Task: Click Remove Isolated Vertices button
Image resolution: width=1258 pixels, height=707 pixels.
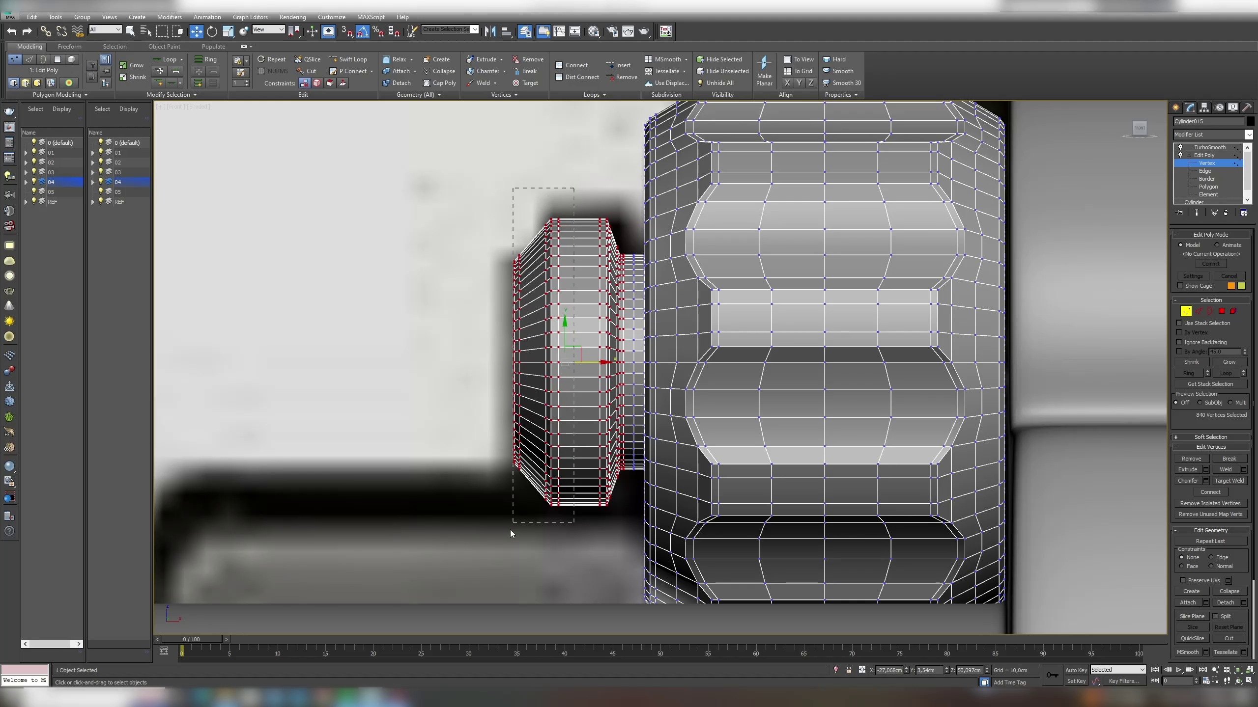Action: (1210, 503)
